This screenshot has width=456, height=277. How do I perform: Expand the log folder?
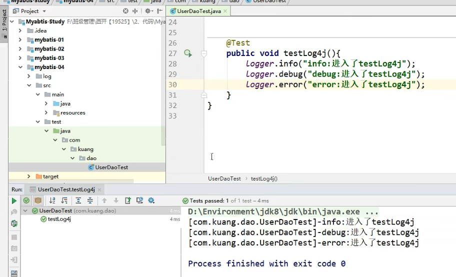pyautogui.click(x=29, y=76)
